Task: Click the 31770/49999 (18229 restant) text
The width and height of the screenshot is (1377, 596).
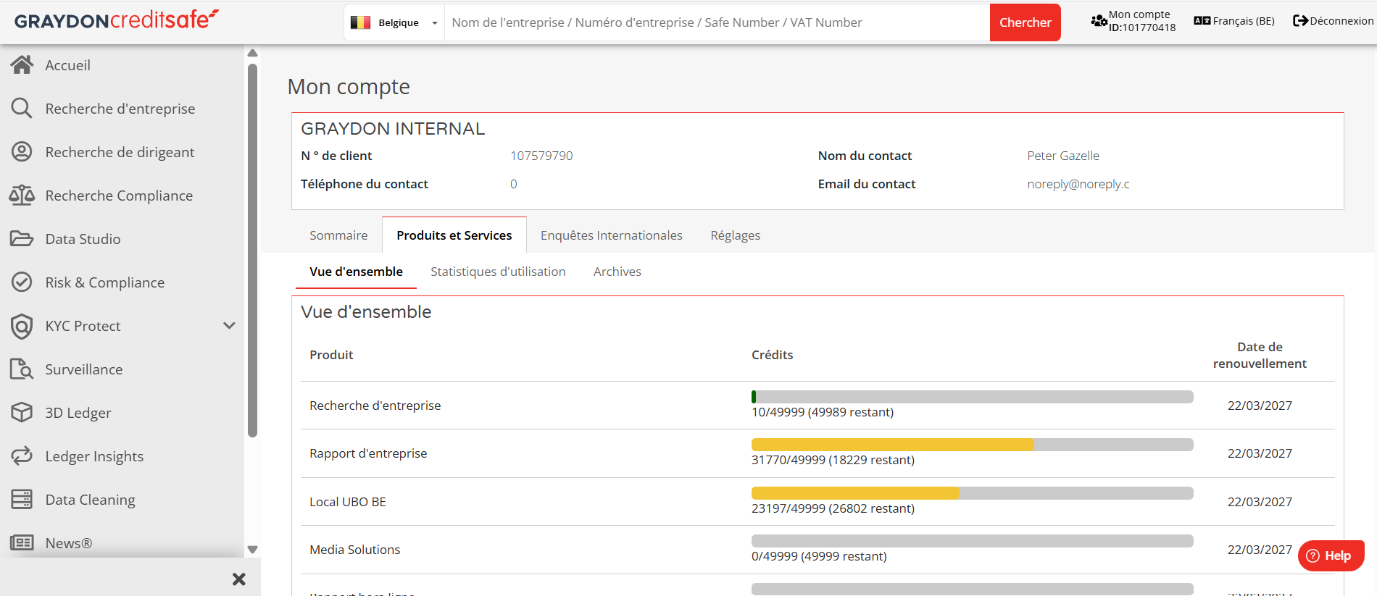Action: (833, 460)
